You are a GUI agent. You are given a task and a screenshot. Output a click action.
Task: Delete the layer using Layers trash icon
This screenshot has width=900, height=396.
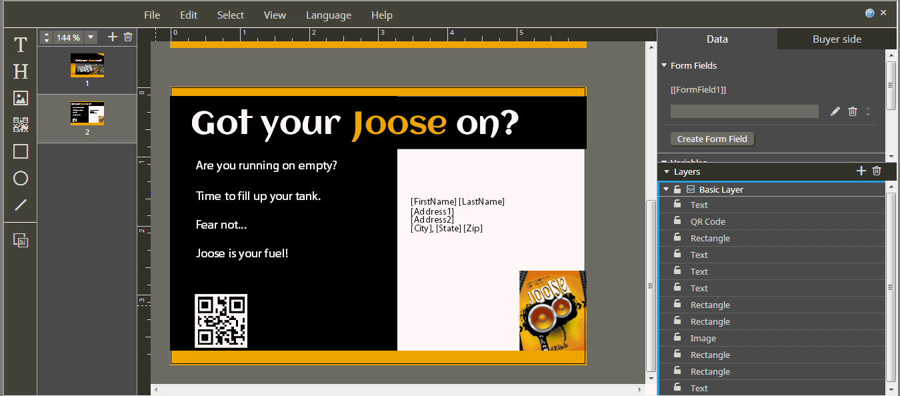pos(877,171)
